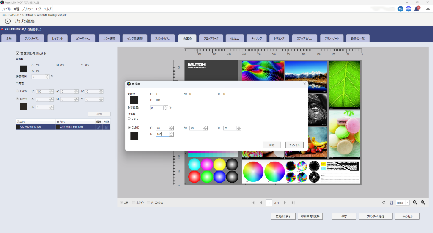Click the back arrow beside ジョブの編集

pos(8,21)
